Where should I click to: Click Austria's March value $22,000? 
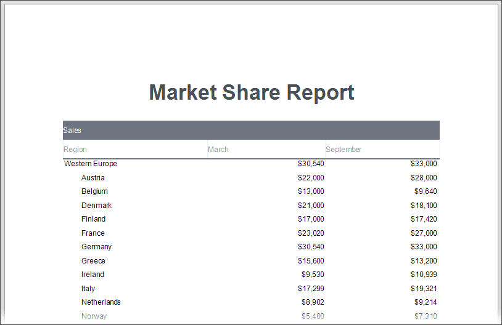click(311, 178)
